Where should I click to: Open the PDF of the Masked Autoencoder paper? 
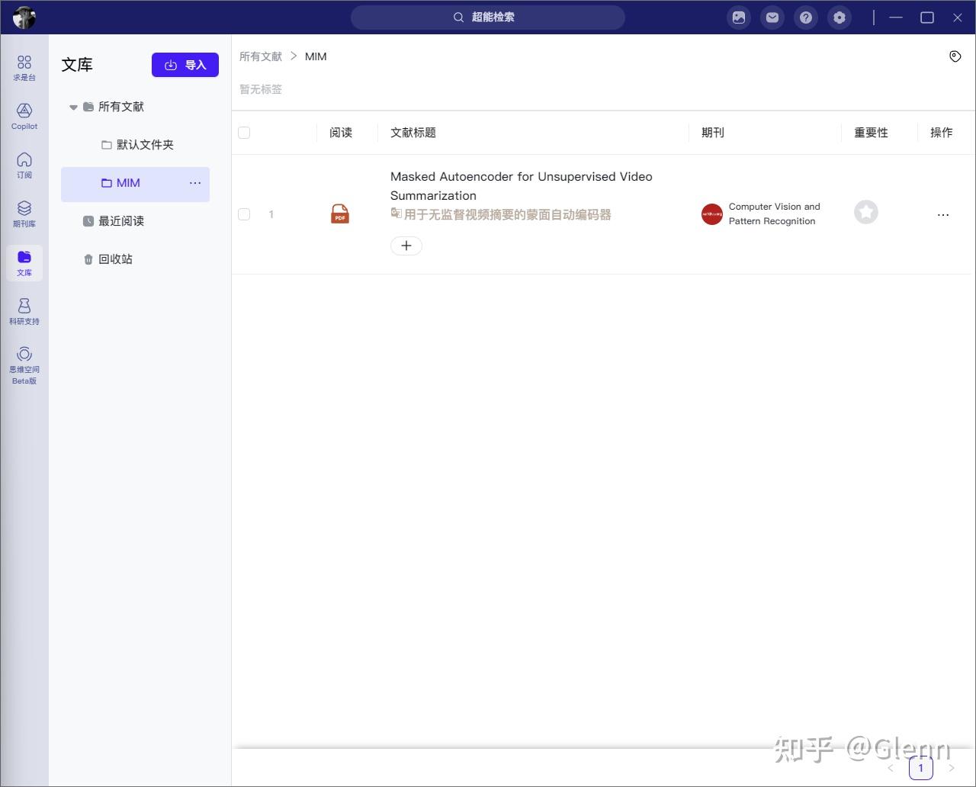[x=339, y=214]
